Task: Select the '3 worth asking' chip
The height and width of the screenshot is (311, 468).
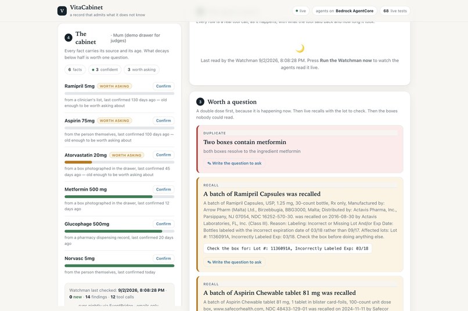Action: pos(142,69)
